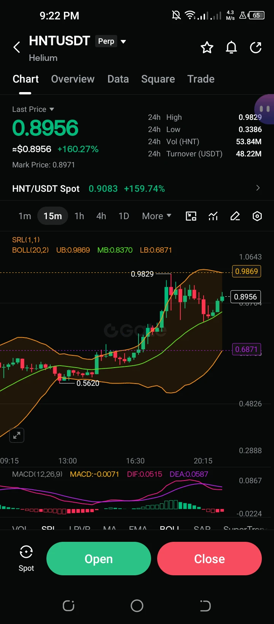Viewport: 274px width, 624px height.
Task: Toggle the SAR indicator in bottom row
Action: pyautogui.click(x=202, y=528)
